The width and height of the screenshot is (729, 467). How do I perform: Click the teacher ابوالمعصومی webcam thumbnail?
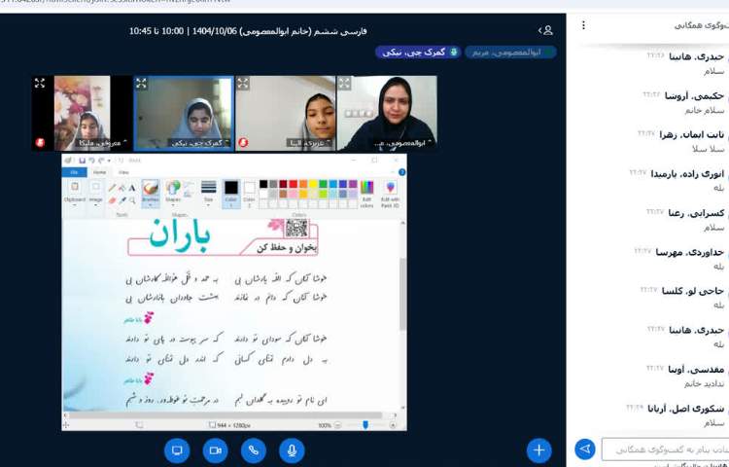point(387,113)
